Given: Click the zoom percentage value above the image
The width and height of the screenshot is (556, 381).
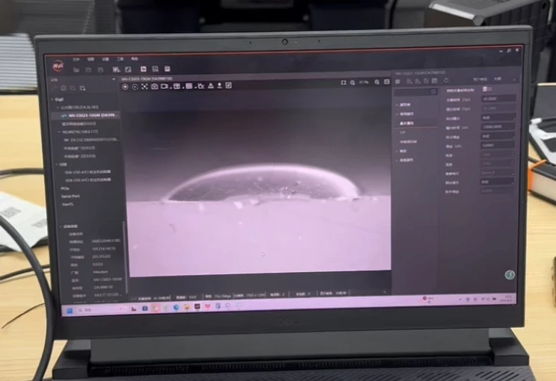Looking at the screenshot, I should click(x=364, y=82).
